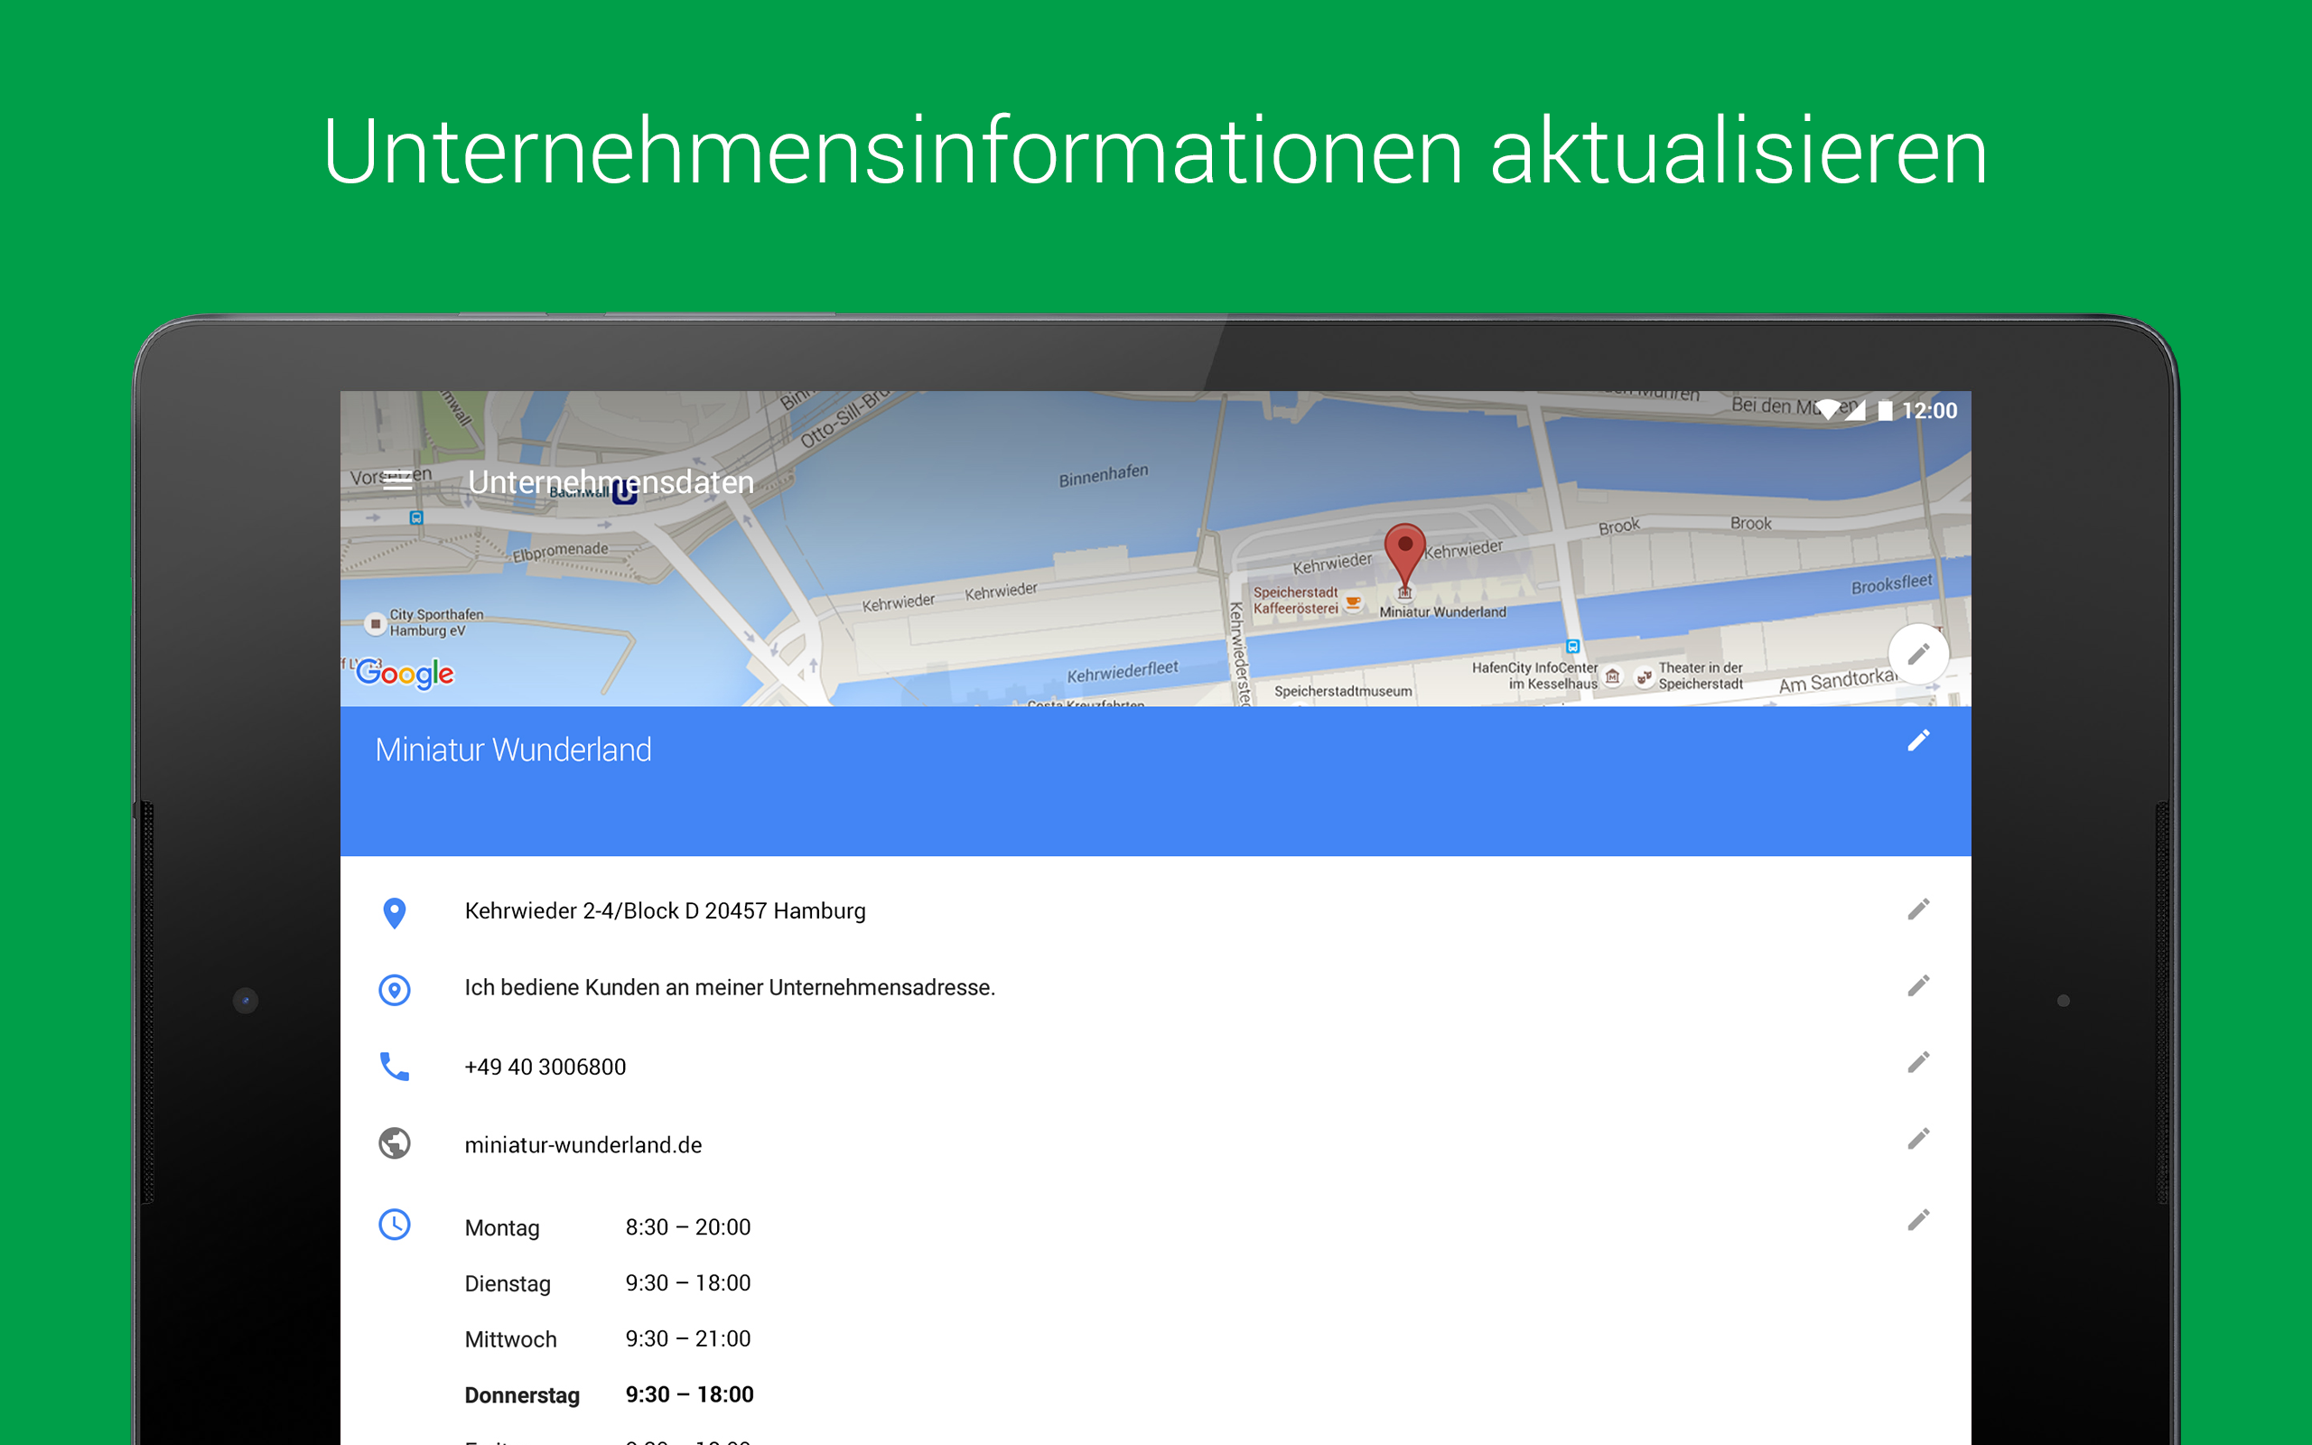The height and width of the screenshot is (1445, 2312).
Task: Tap the Elbpromenade map label
Action: (560, 552)
